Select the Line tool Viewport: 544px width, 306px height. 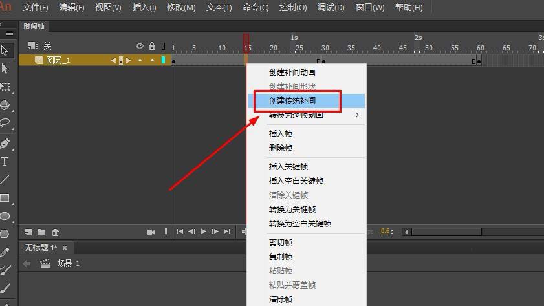(x=5, y=179)
